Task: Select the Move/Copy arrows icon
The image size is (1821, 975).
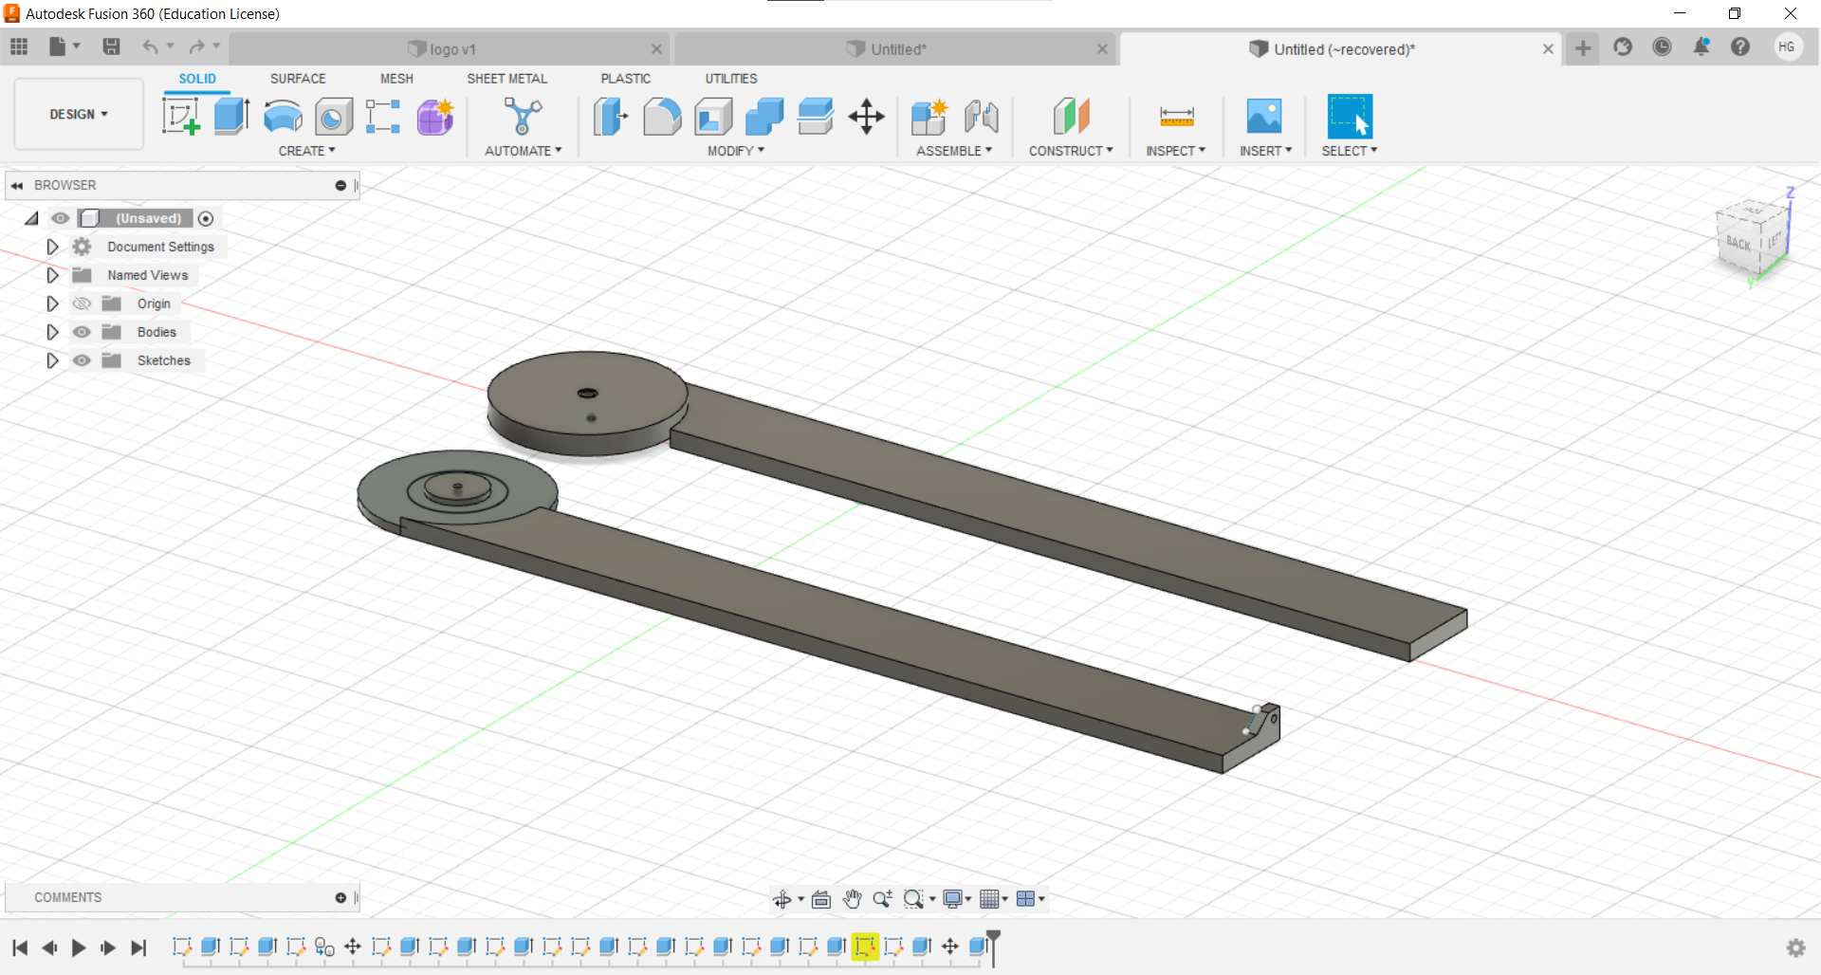Action: tap(866, 117)
